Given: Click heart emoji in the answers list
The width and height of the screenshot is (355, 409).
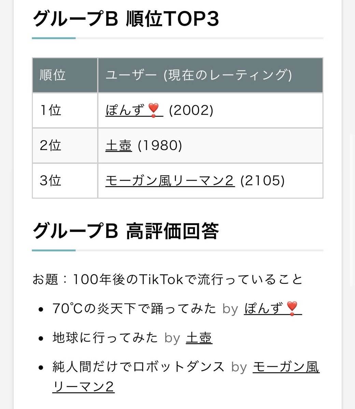Looking at the screenshot, I should [292, 308].
